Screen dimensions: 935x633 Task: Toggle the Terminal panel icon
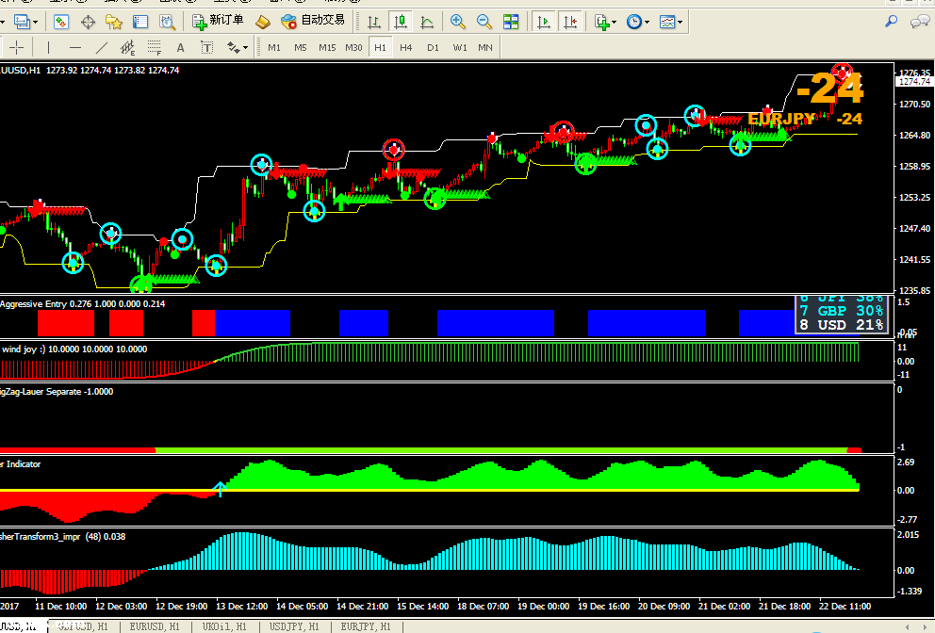point(140,23)
